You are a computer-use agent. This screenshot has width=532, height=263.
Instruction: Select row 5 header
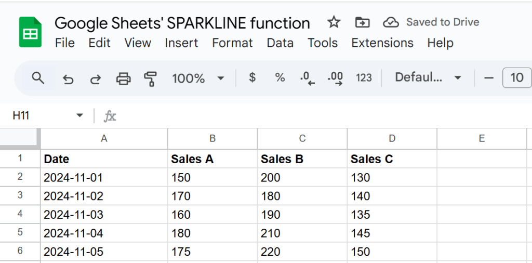[x=20, y=233]
